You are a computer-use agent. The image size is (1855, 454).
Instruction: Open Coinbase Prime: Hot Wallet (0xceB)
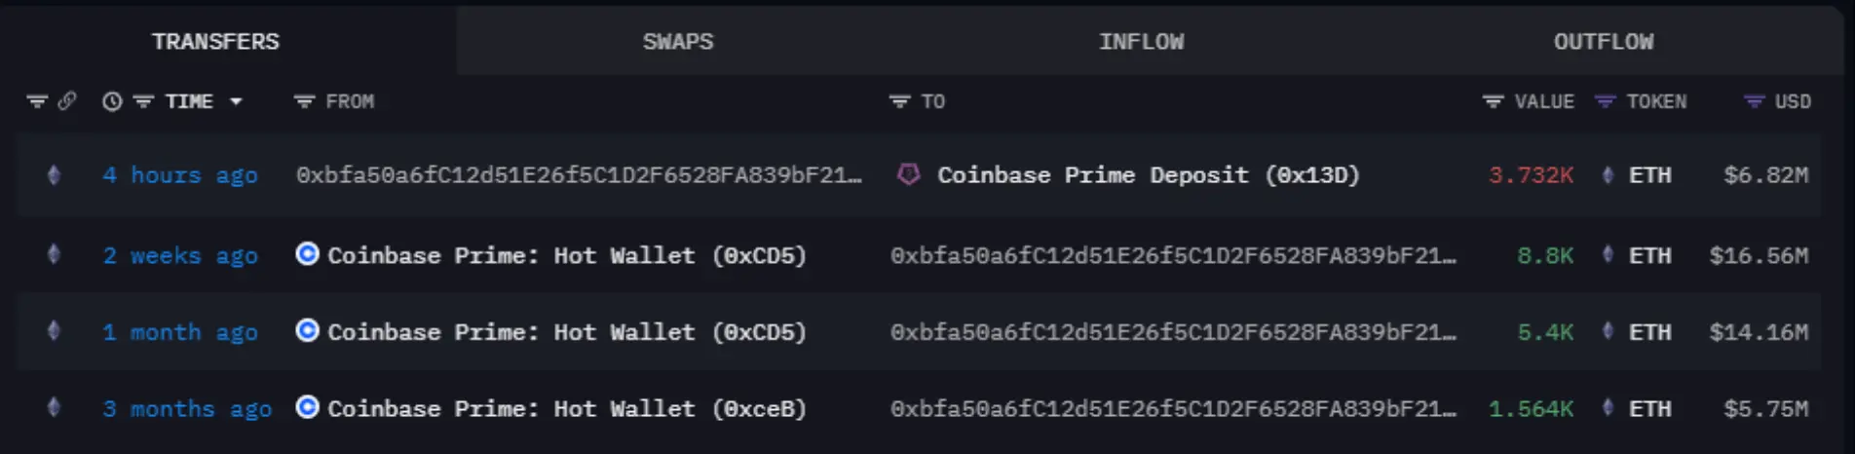click(x=566, y=409)
